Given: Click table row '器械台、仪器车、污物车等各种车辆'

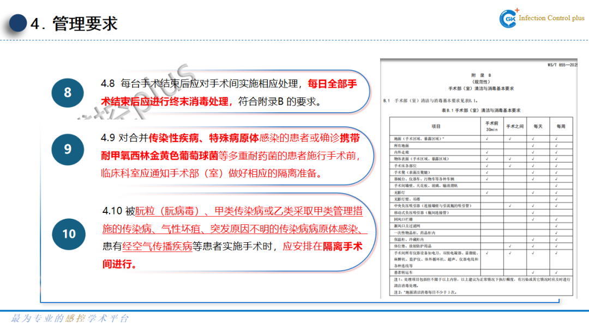Looking at the screenshot, I should coord(481,179).
